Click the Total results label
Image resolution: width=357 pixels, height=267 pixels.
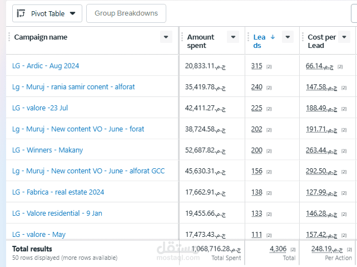click(32, 249)
